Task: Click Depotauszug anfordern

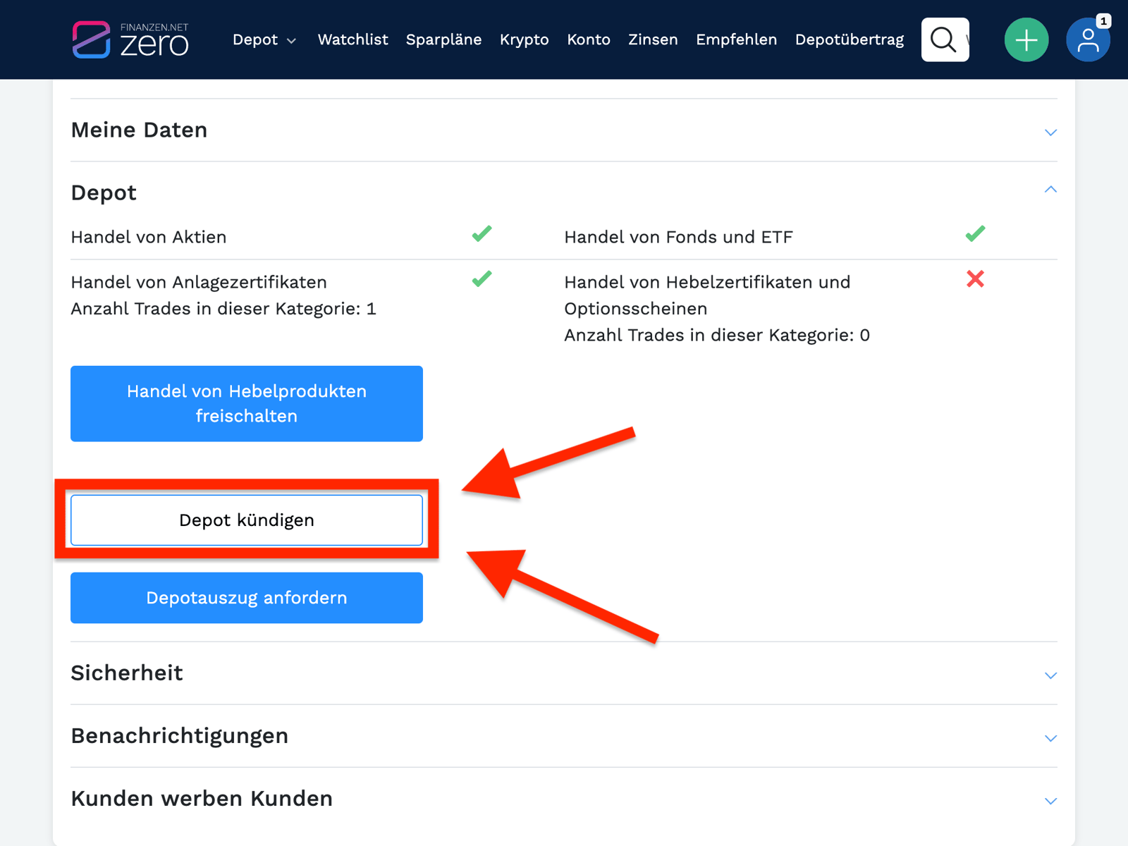Action: [246, 598]
